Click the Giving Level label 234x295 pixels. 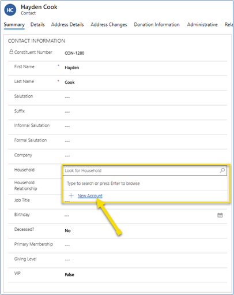[25, 259]
